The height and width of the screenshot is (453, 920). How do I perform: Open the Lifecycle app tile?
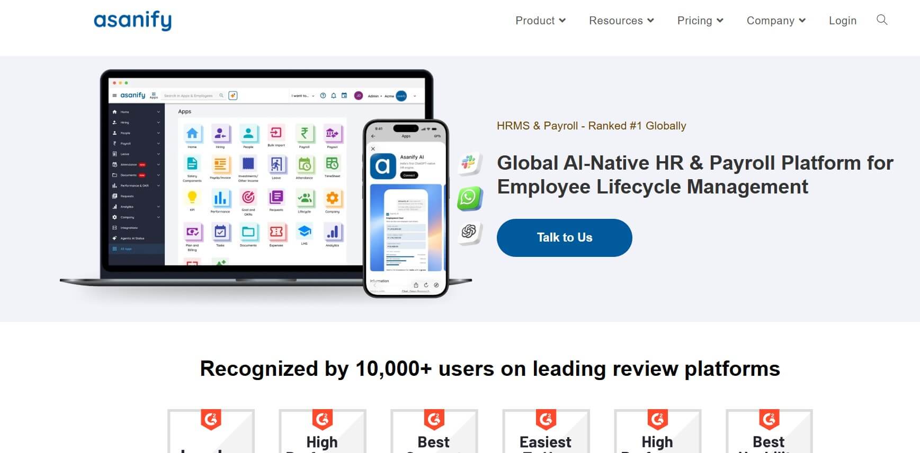[304, 201]
